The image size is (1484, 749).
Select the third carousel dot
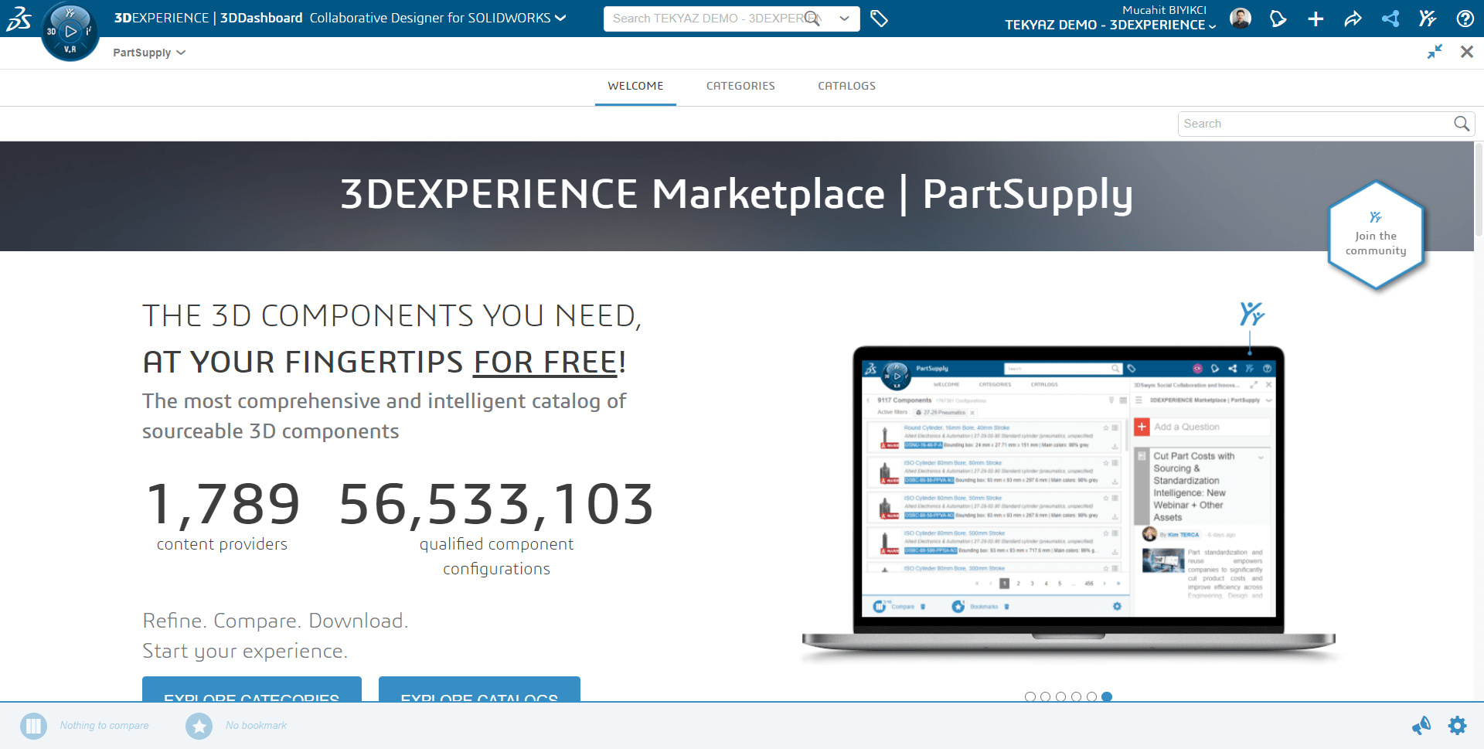point(1060,696)
